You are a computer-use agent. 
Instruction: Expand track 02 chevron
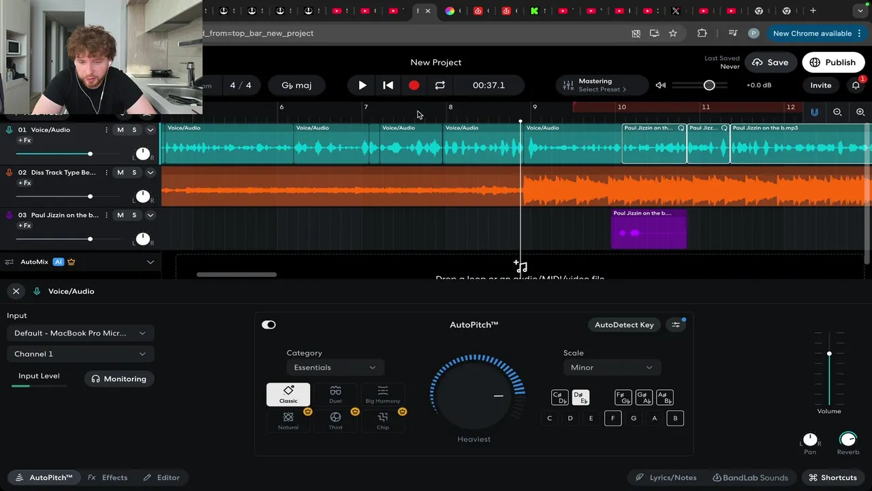point(151,173)
